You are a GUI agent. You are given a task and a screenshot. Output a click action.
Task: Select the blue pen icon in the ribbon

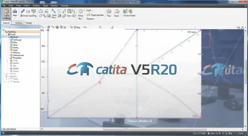(23, 11)
